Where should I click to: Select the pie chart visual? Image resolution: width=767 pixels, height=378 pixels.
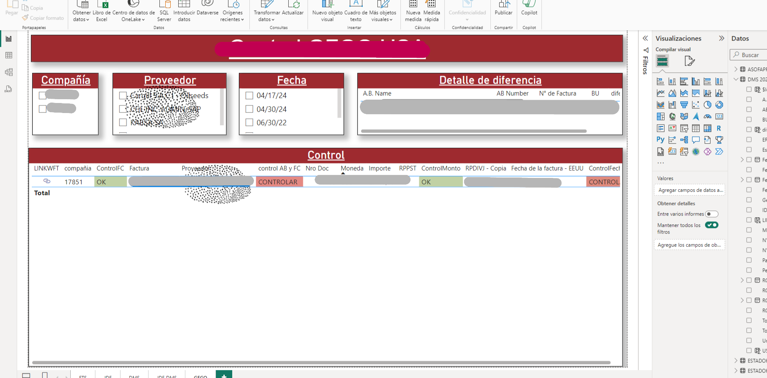click(708, 105)
